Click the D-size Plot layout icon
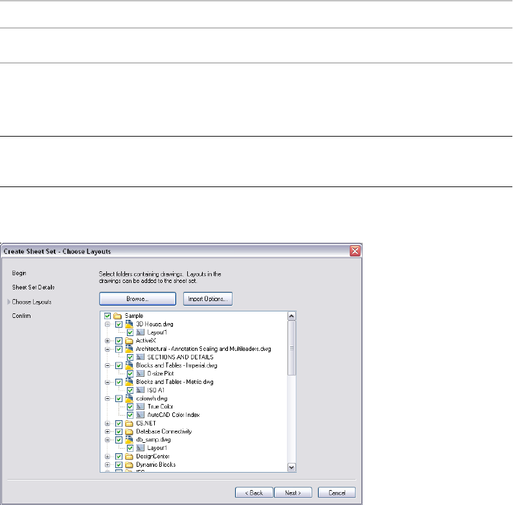Image resolution: width=513 pixels, height=505 pixels. click(140, 374)
